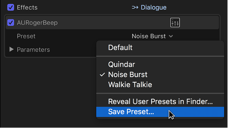The image size is (228, 128).
Task: Choose the Default preset
Action: pyautogui.click(x=120, y=47)
